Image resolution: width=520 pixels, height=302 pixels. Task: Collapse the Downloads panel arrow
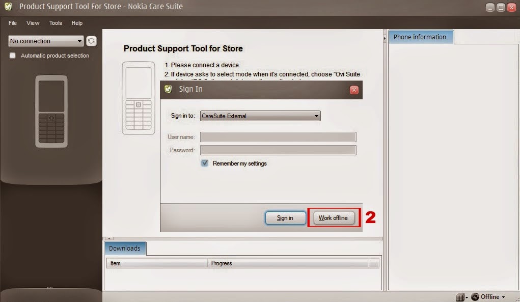click(109, 238)
